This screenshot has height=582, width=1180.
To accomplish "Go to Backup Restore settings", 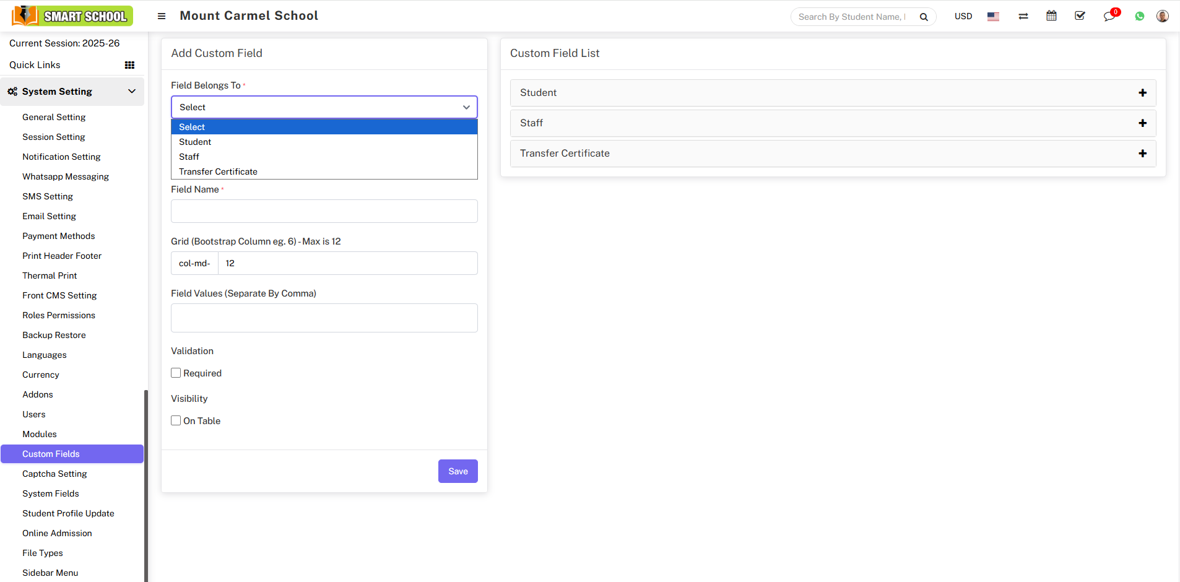I will 54,335.
